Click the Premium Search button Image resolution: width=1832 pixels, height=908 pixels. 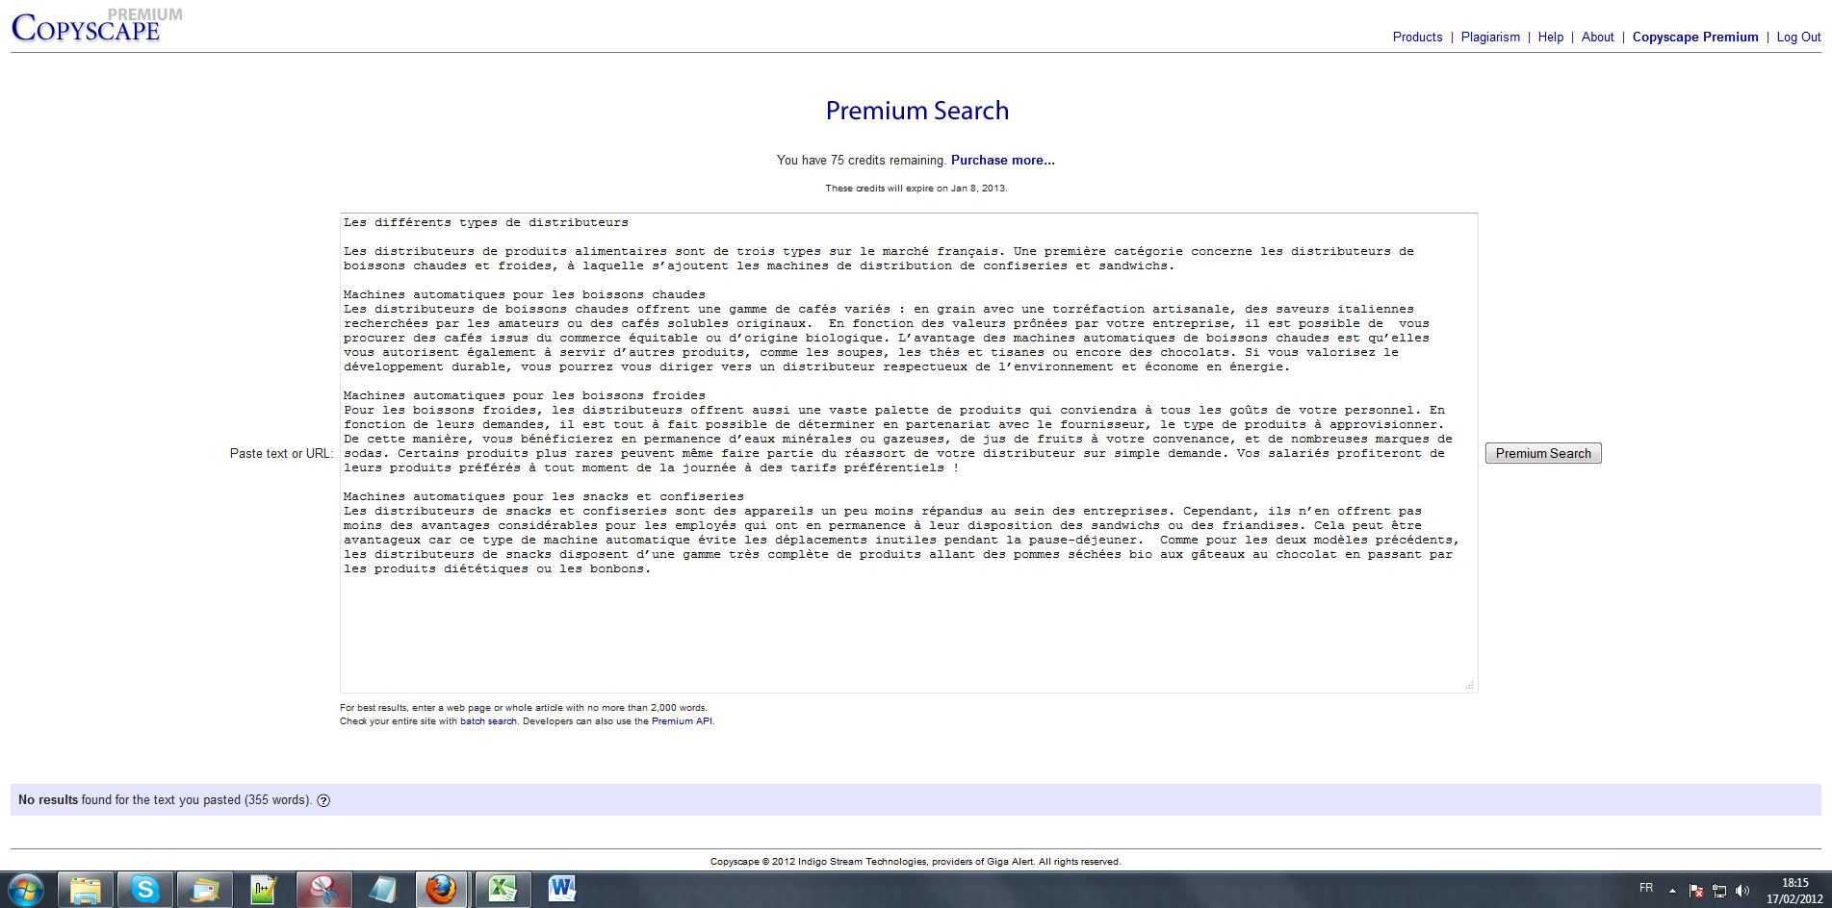tap(1543, 453)
